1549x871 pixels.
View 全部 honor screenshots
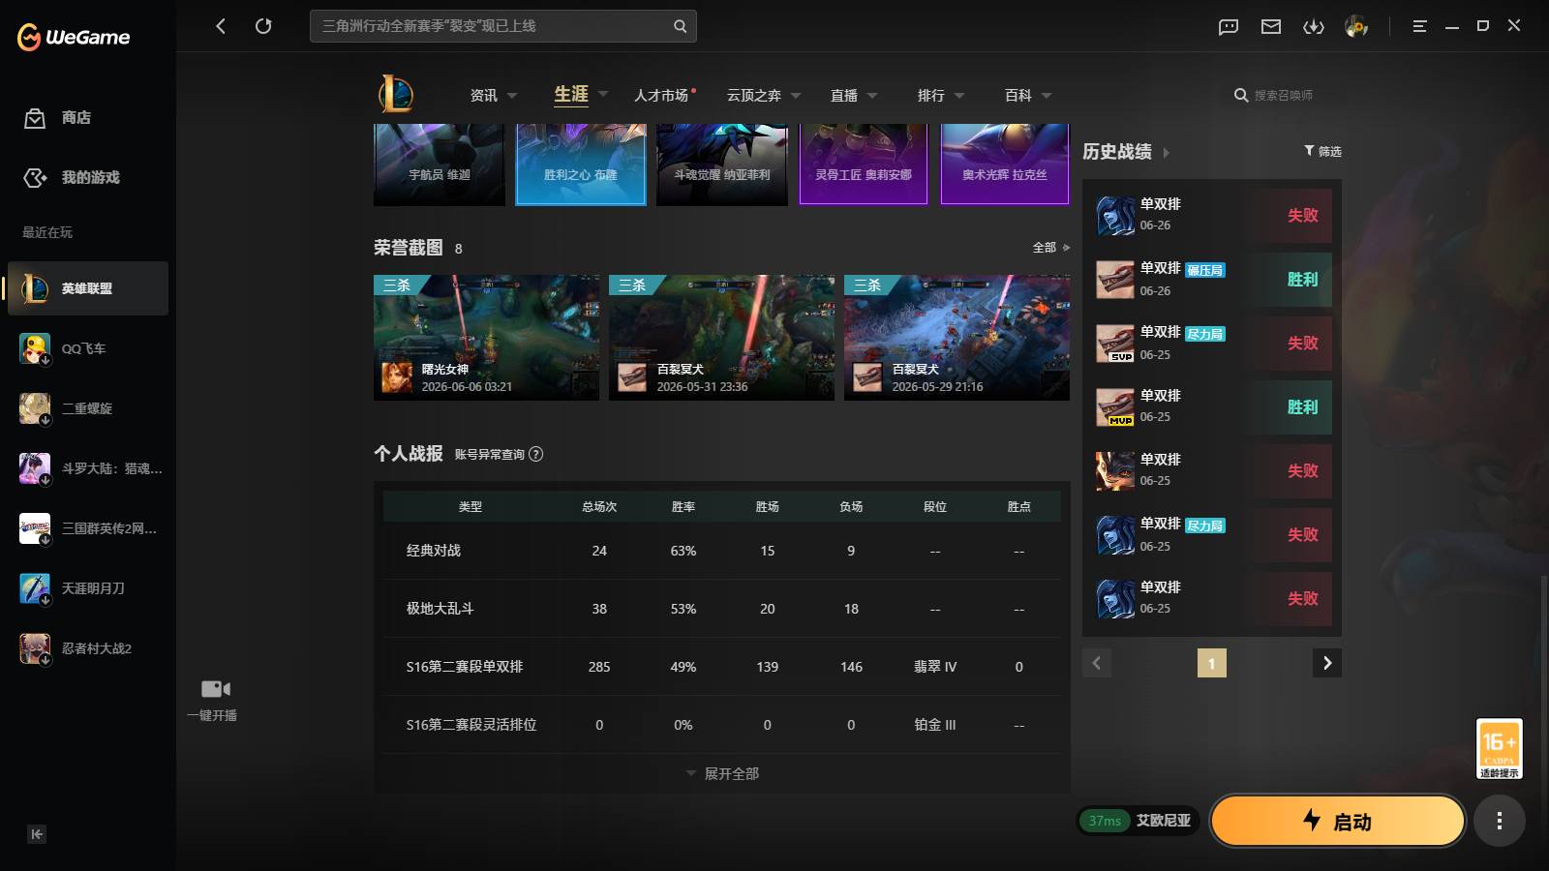[x=1050, y=248]
